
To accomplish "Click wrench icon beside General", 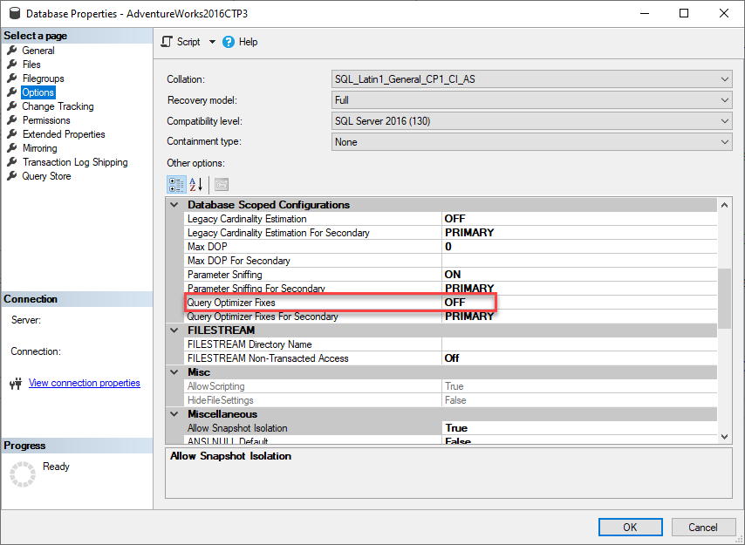I will click(12, 51).
